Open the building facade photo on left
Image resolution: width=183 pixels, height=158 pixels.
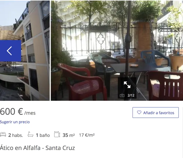pos(25,50)
